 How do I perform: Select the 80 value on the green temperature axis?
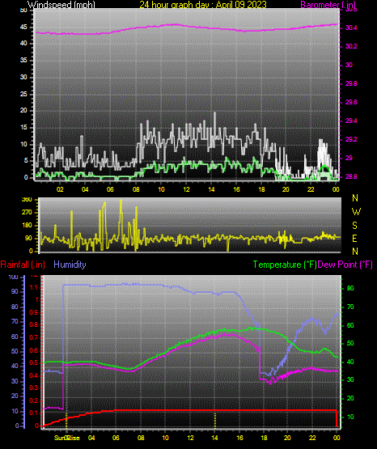coord(350,288)
